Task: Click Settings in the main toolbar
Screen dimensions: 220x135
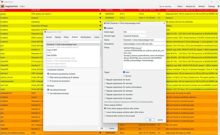Action: (211, 6)
